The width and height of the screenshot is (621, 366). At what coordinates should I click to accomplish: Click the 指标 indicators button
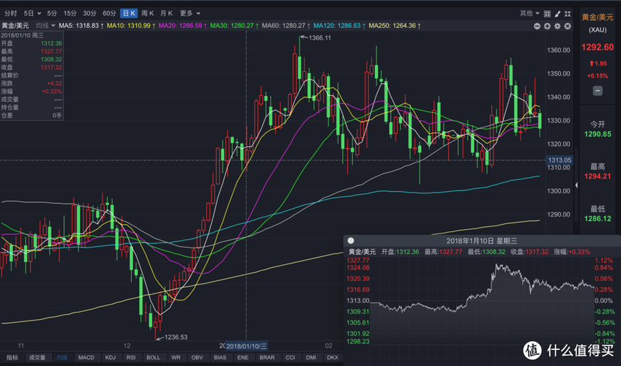coord(12,357)
